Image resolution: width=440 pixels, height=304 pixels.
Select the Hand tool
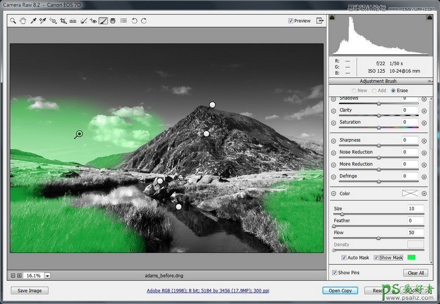tap(23, 21)
